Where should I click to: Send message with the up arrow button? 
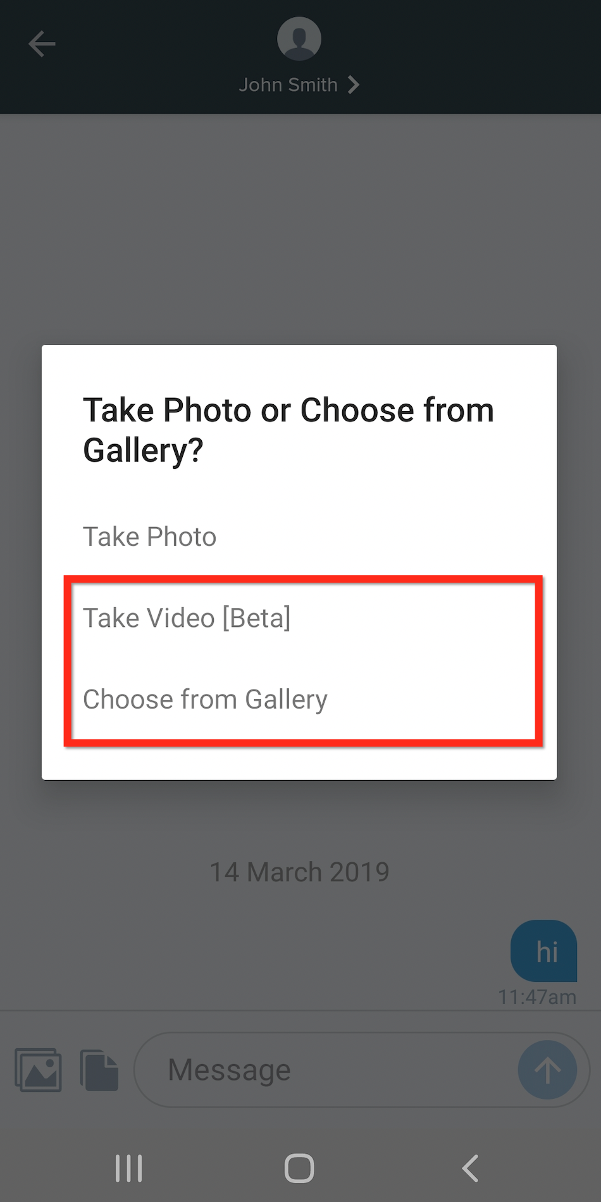click(547, 1070)
